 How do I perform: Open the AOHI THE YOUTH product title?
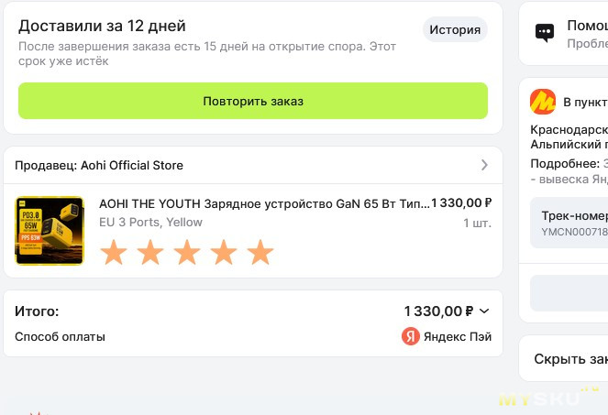tap(264, 203)
